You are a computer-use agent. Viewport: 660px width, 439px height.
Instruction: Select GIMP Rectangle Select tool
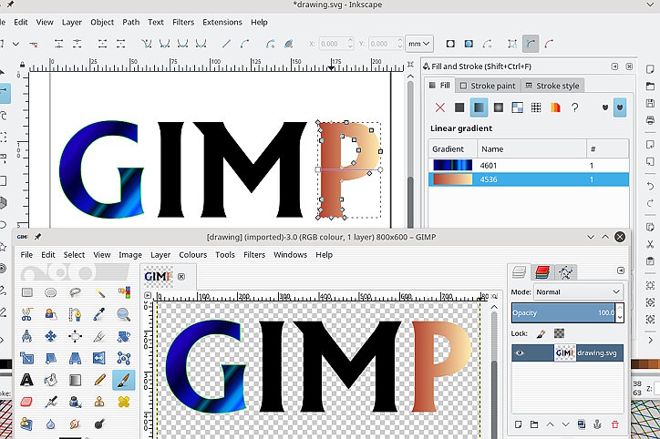coord(27,292)
